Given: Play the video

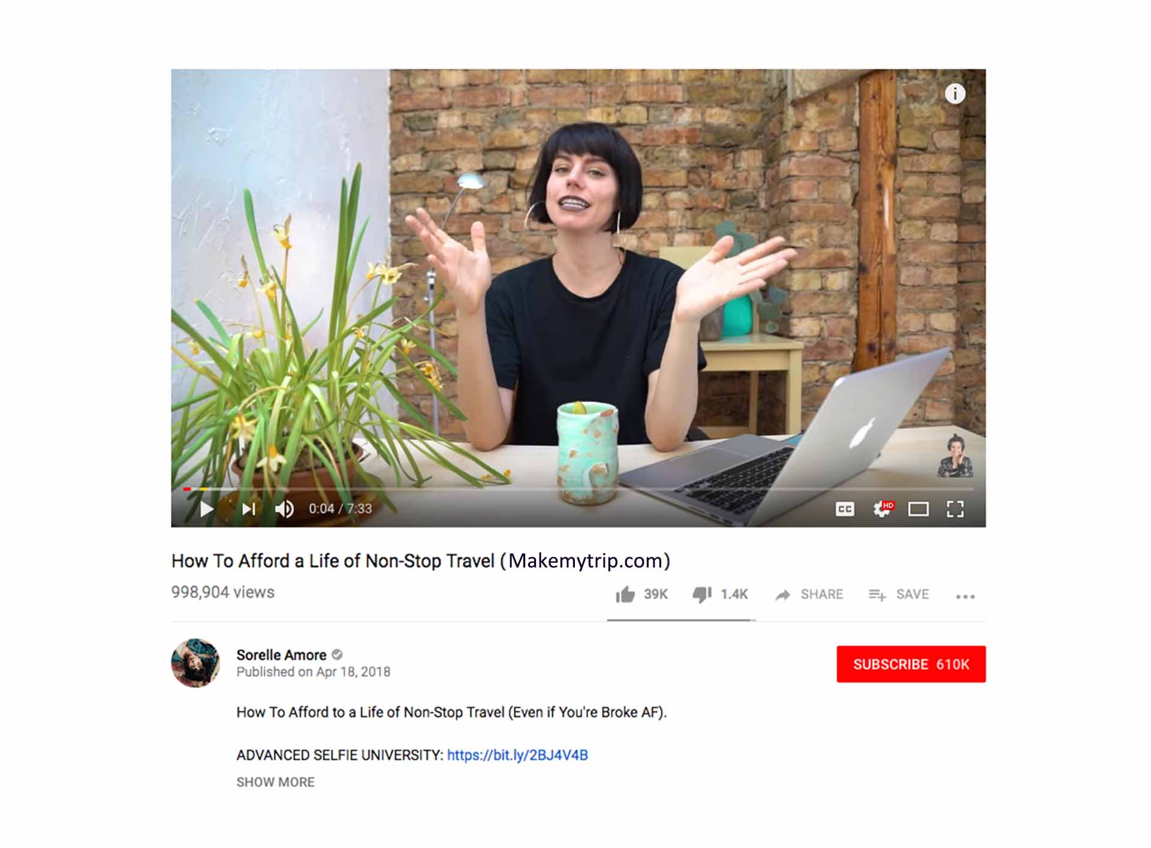Looking at the screenshot, I should [206, 509].
